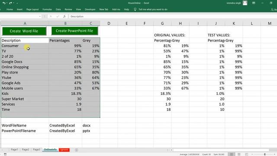
Task: Select column G header
Action: (x=162, y=23)
